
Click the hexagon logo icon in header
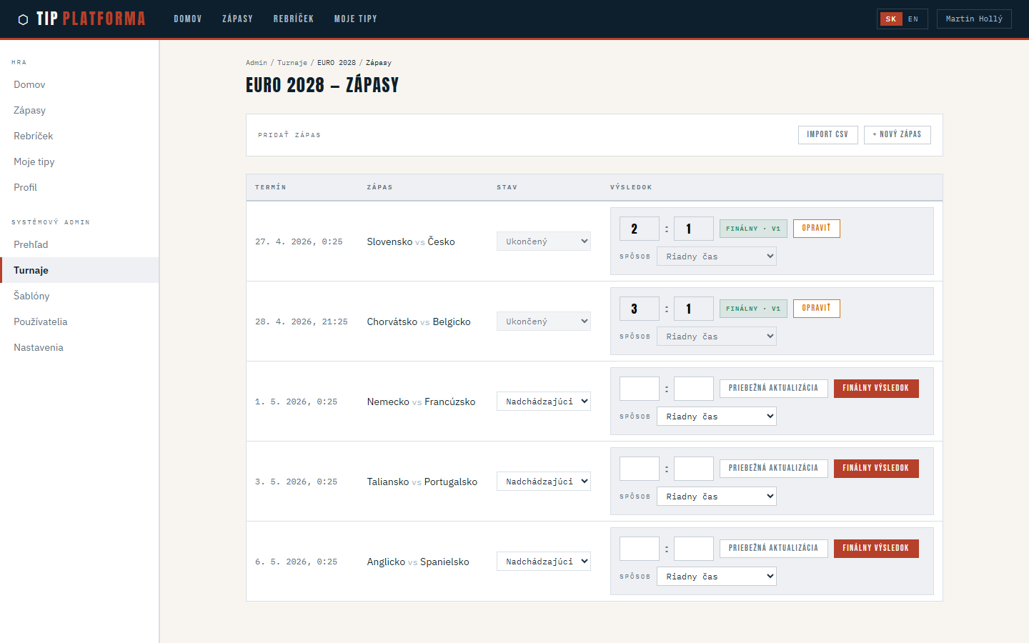click(23, 19)
